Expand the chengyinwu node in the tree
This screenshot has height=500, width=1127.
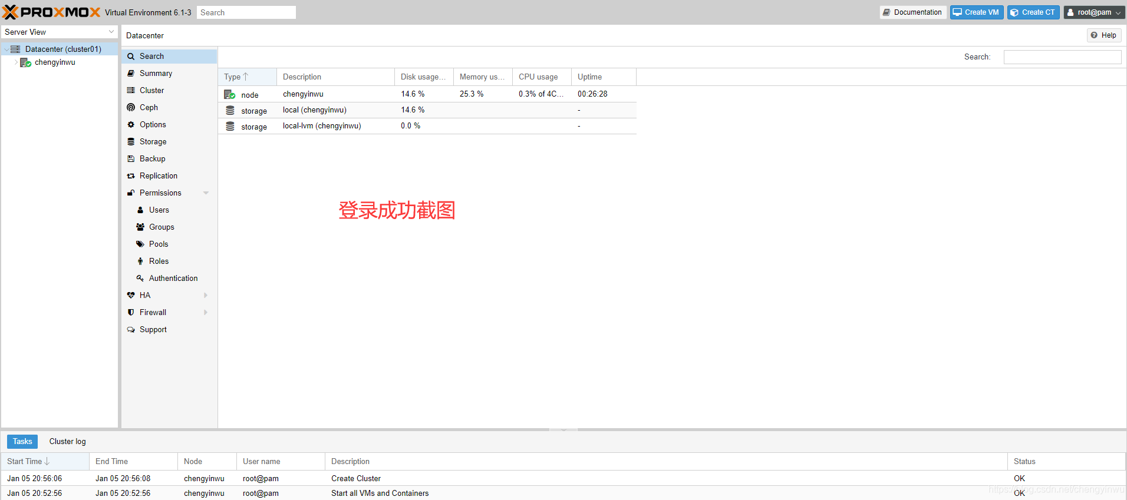pos(16,62)
